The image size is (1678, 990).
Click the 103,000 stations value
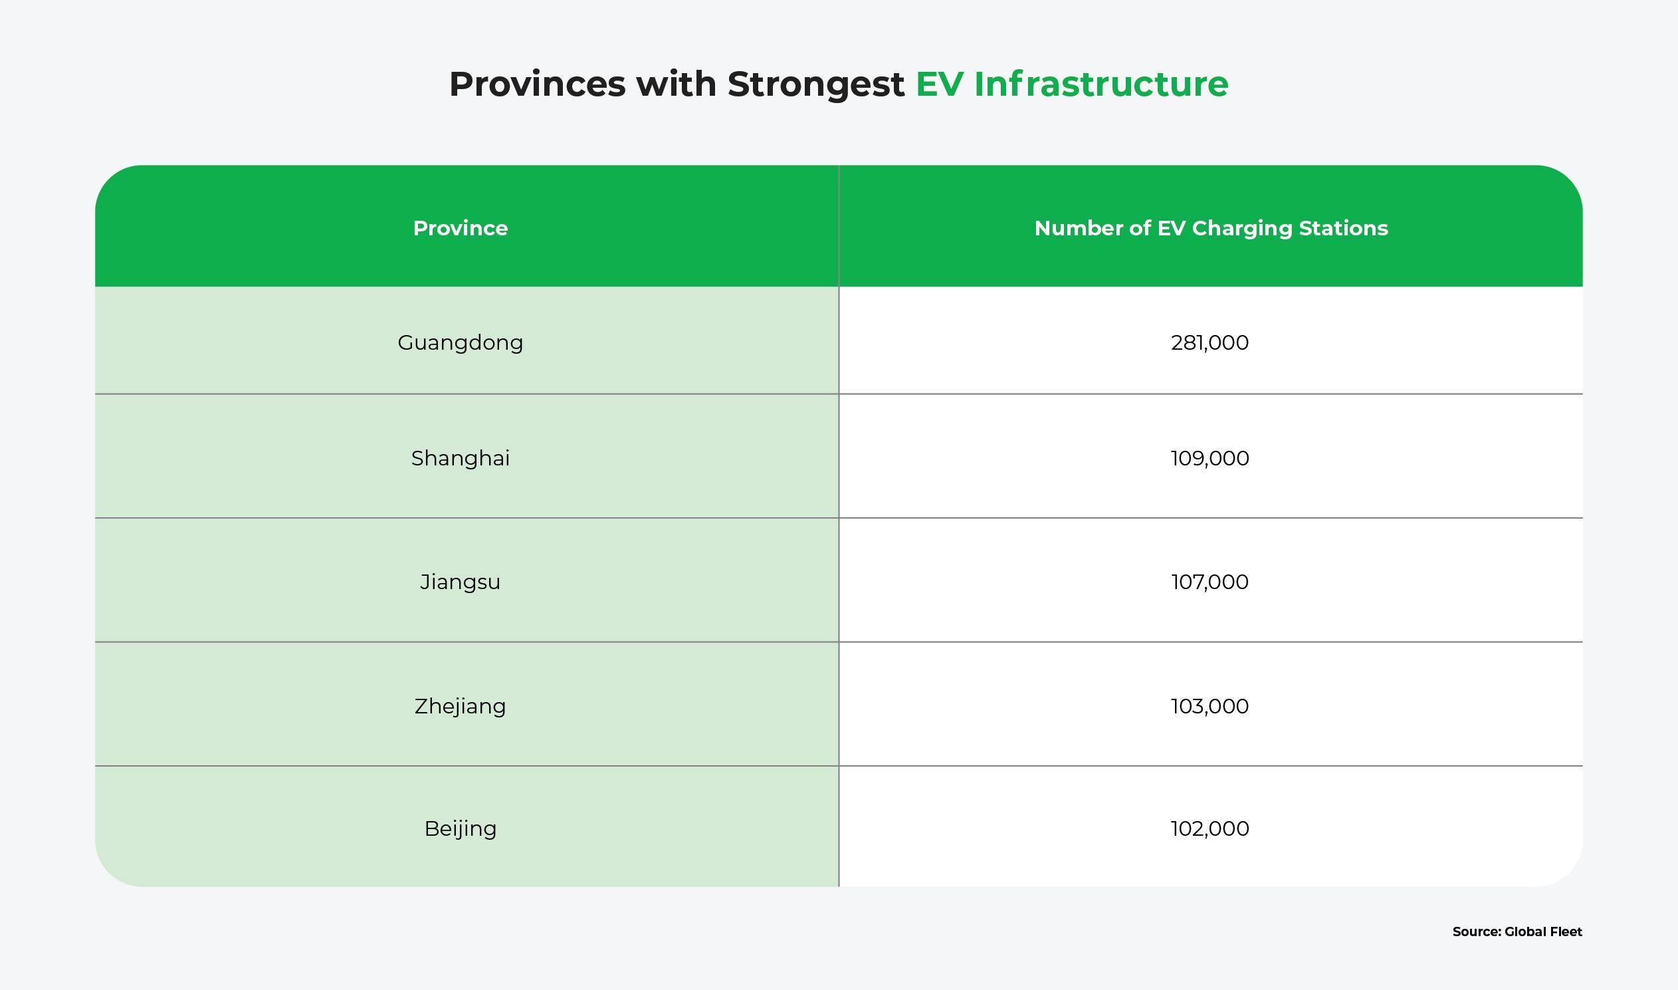click(1209, 706)
